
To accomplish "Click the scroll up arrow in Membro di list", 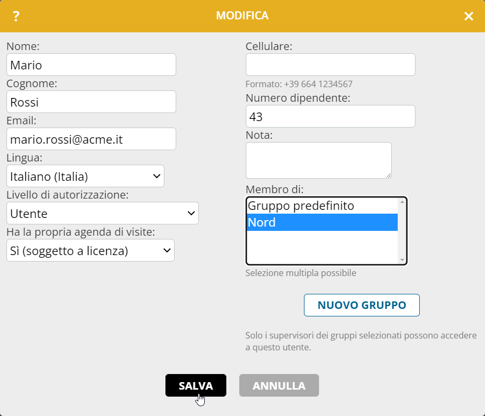I will tap(402, 202).
